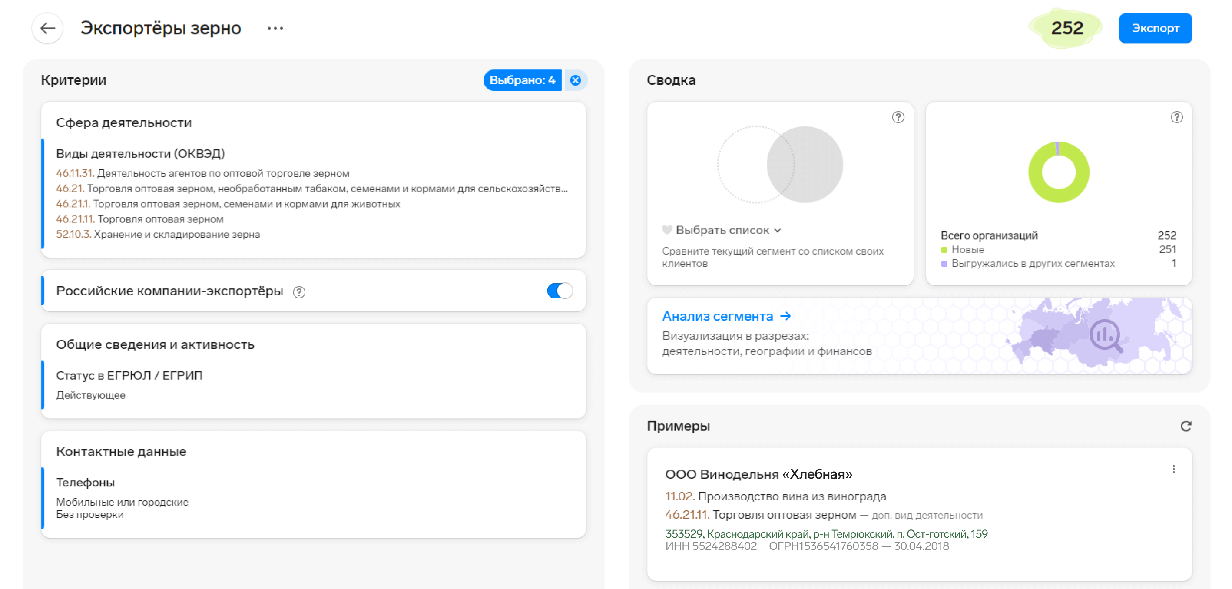Open kebab menu for ООО Винодельня «Хлебная»
This screenshot has height=589, width=1232.
tap(1174, 469)
